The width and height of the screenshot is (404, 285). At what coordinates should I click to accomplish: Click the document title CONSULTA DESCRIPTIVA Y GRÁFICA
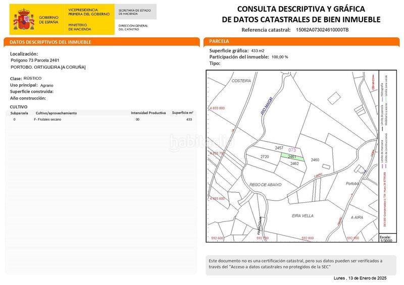point(301,9)
